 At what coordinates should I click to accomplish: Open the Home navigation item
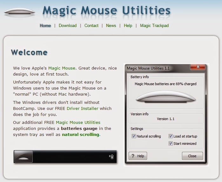45,25
